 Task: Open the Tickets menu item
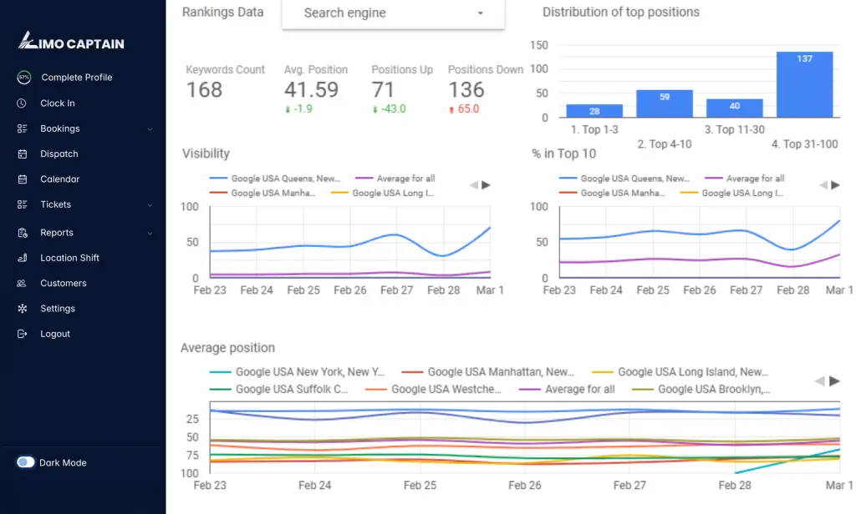pos(56,204)
